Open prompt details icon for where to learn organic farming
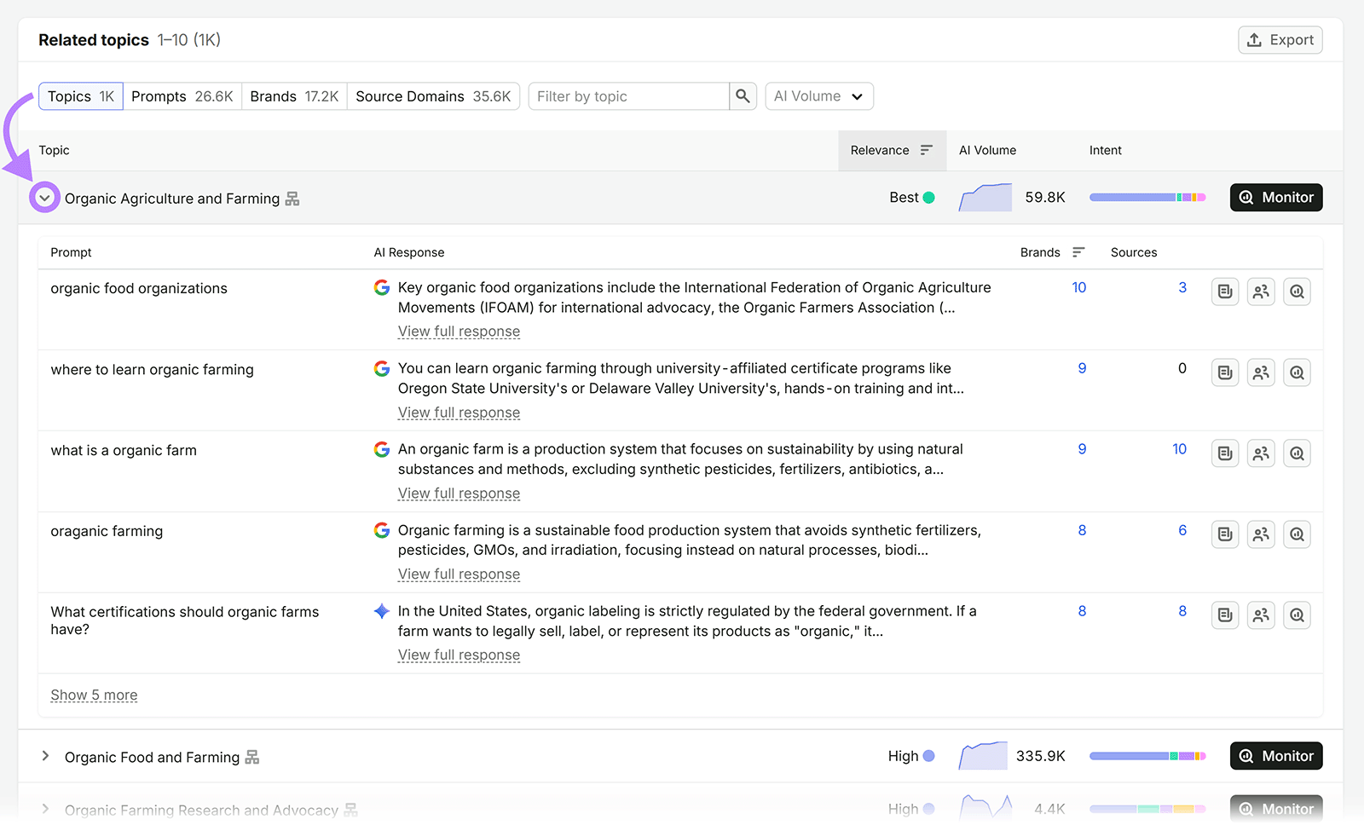The width and height of the screenshot is (1364, 831). click(x=1225, y=372)
